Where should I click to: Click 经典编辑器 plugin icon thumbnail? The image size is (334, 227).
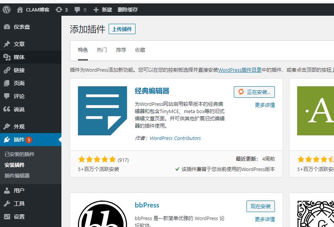point(103,111)
